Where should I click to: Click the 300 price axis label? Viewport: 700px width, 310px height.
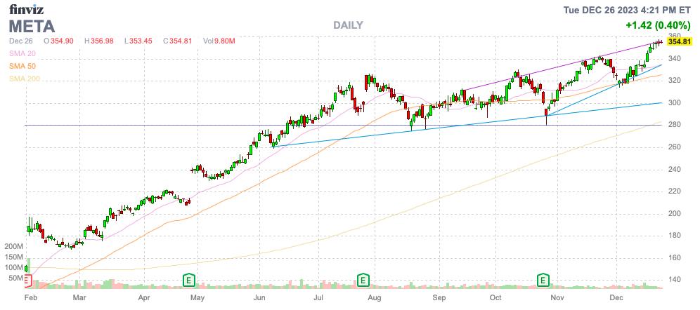(x=674, y=103)
